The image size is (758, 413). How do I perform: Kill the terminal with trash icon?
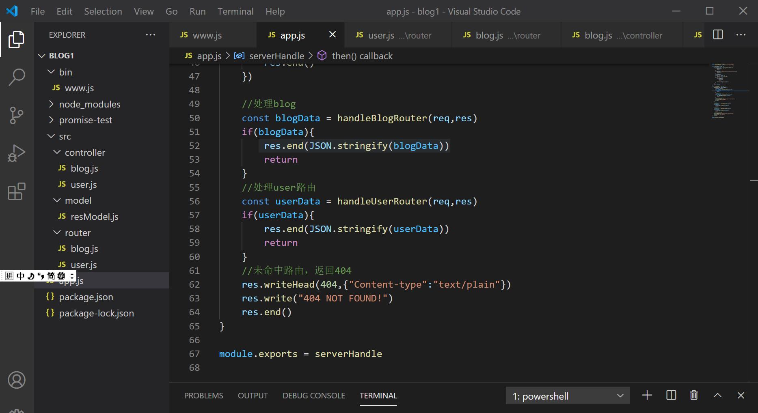point(694,395)
